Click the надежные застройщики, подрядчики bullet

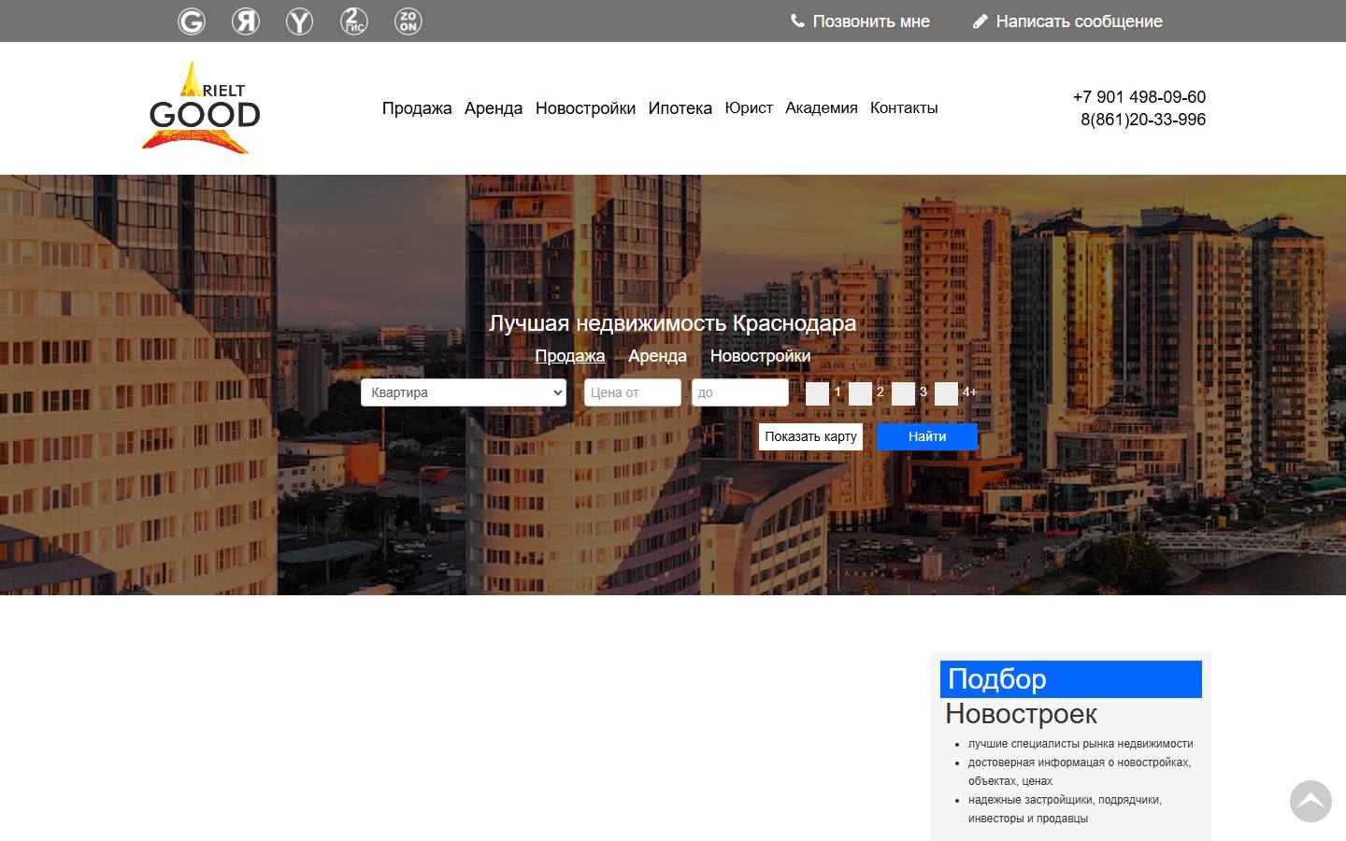1065,809
